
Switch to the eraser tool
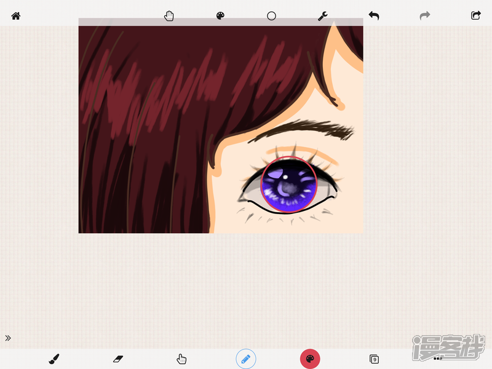[118, 359]
